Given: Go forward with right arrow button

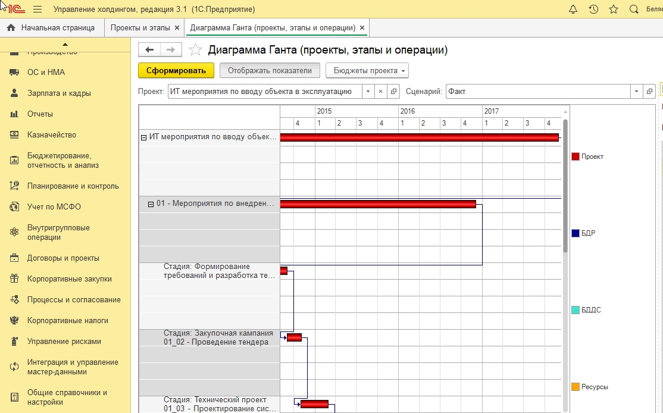Looking at the screenshot, I should (x=171, y=49).
